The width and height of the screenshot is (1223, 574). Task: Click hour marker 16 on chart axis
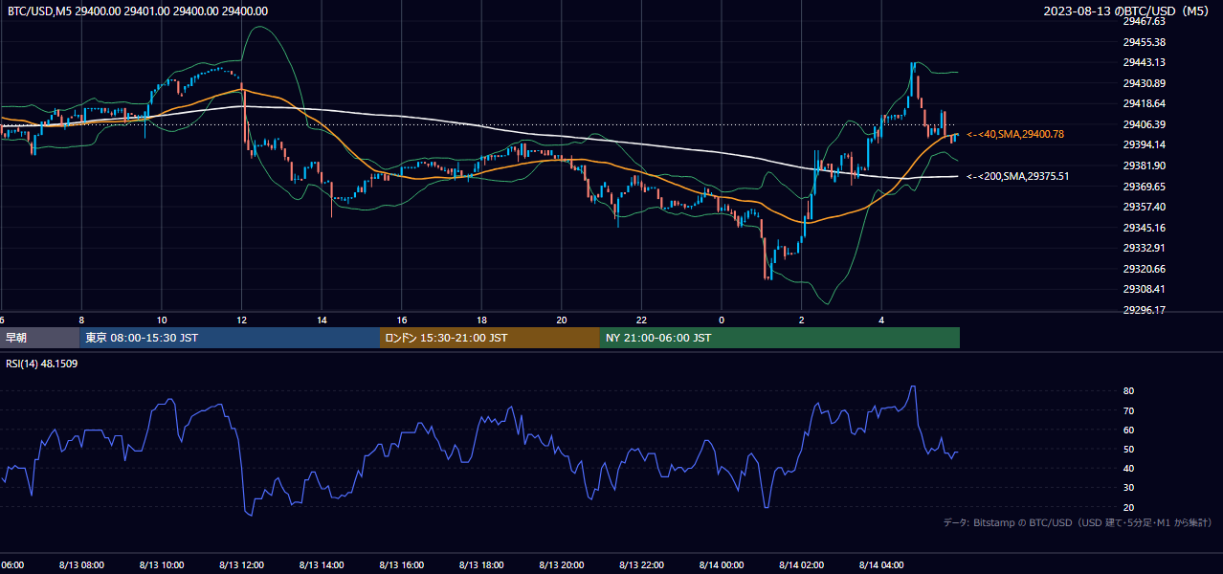[402, 320]
